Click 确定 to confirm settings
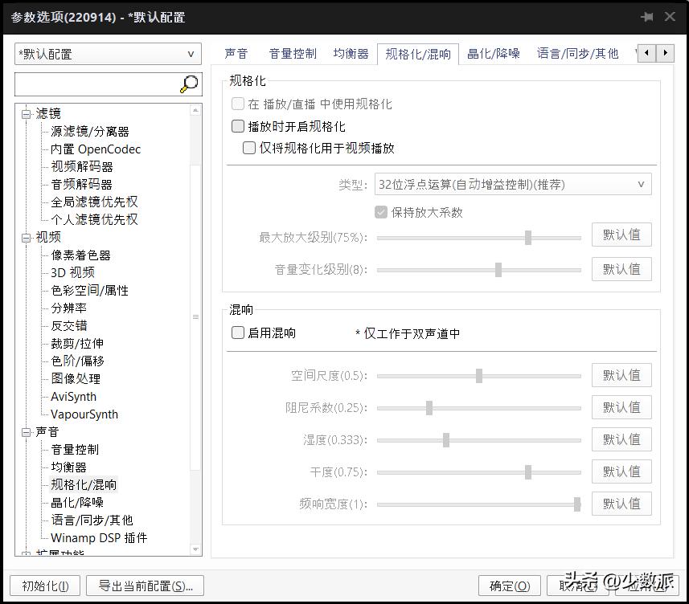 point(509,586)
